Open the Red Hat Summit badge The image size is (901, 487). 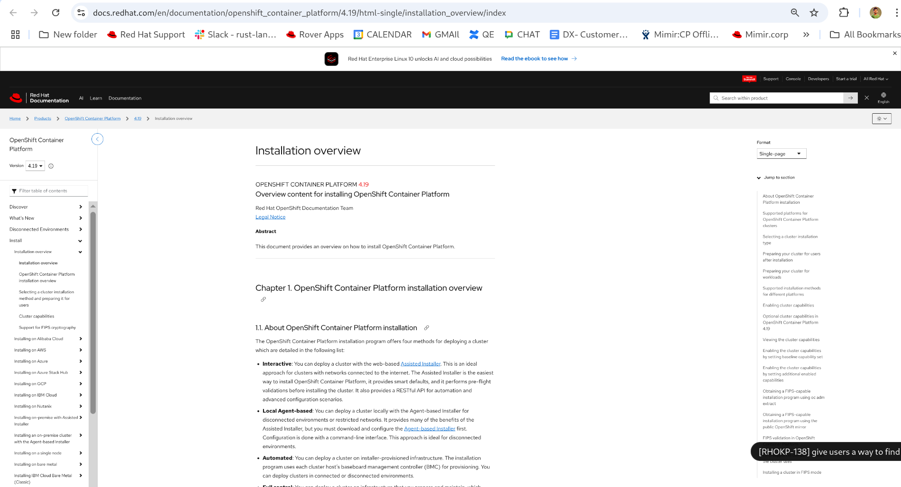(749, 79)
